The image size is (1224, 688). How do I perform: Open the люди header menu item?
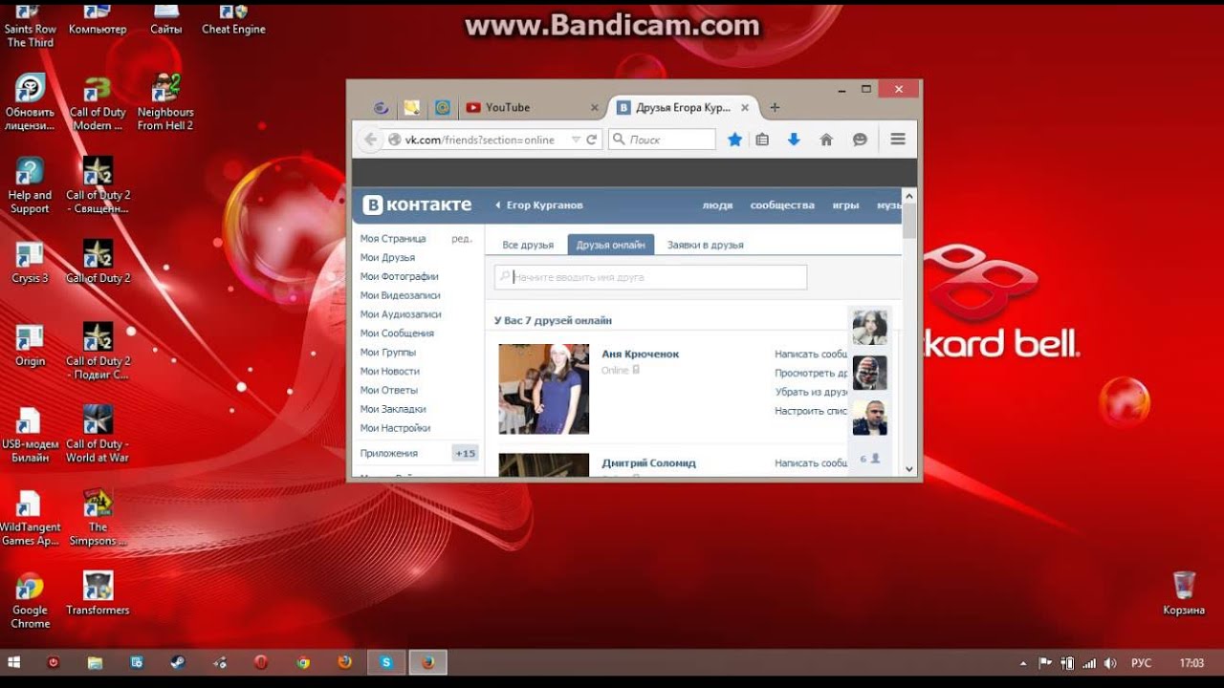(717, 205)
